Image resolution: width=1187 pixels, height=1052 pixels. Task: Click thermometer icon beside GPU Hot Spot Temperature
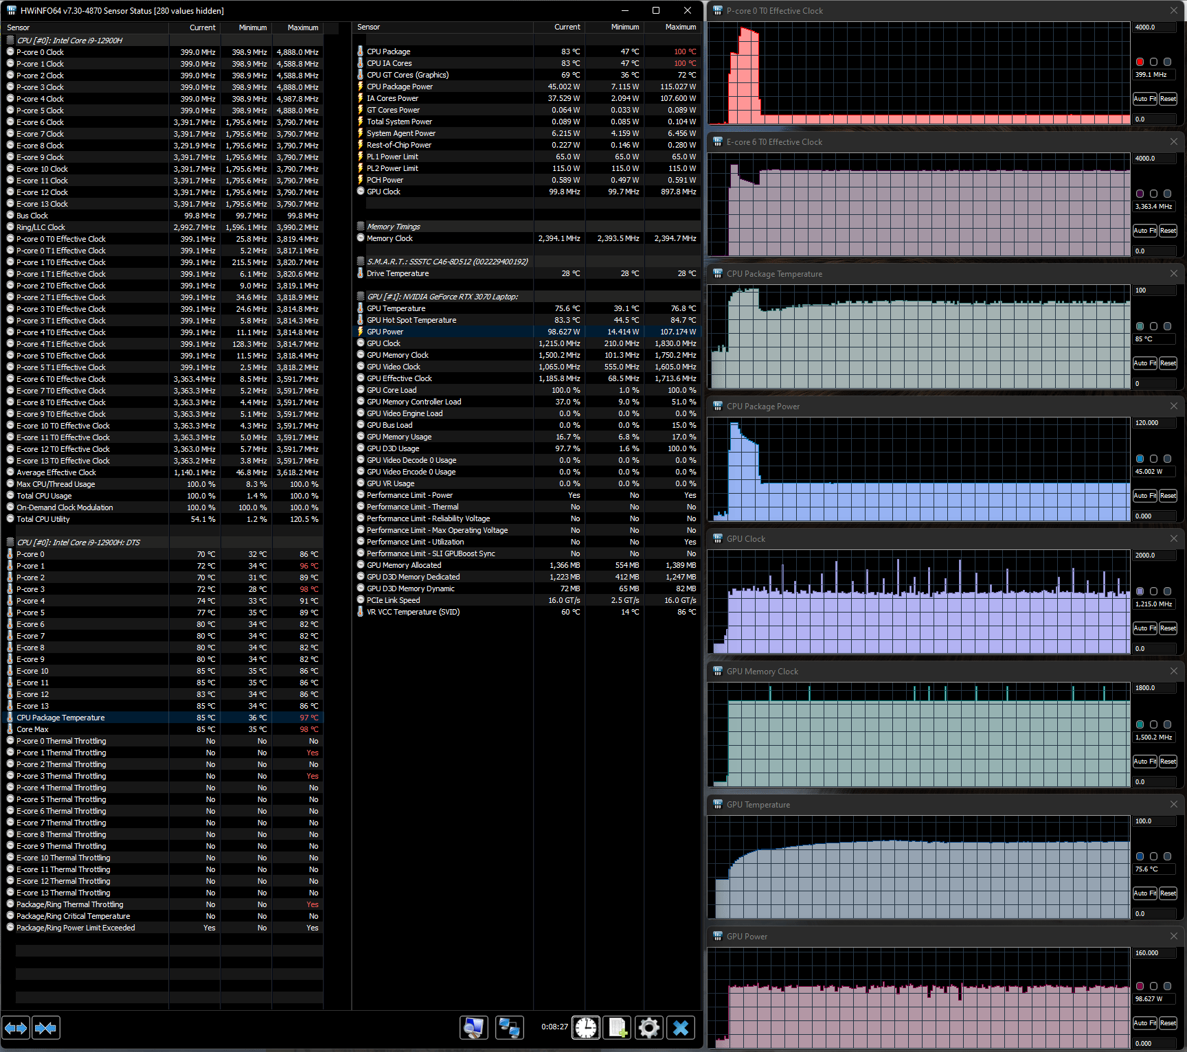[361, 320]
